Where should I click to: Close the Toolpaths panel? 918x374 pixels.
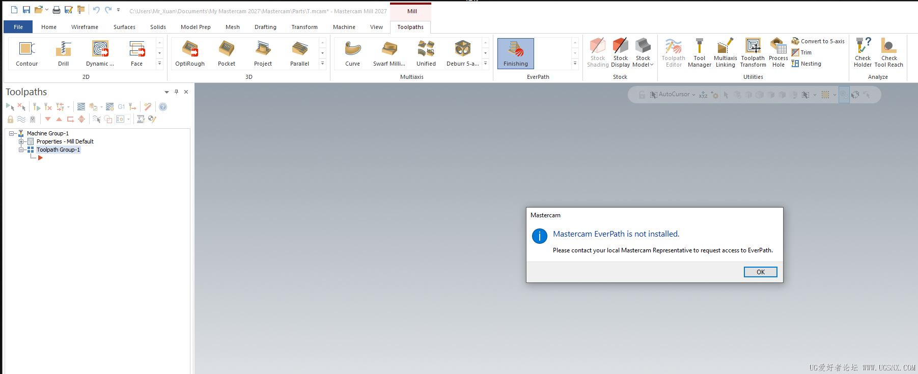click(186, 92)
